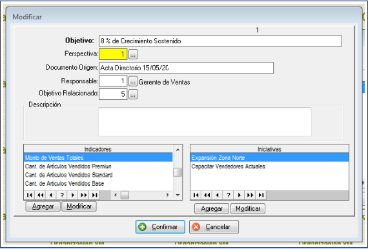The width and height of the screenshot is (368, 249).
Task: Click Agregar under the Indicadores list
Action: [x=43, y=206]
